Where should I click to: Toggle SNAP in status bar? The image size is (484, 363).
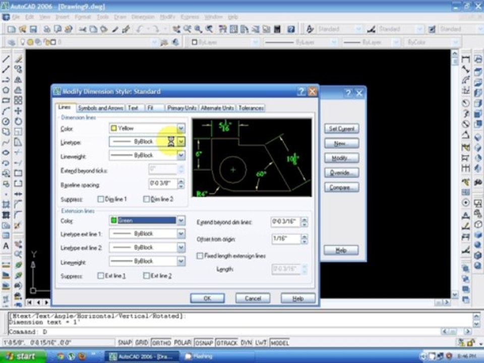125,343
